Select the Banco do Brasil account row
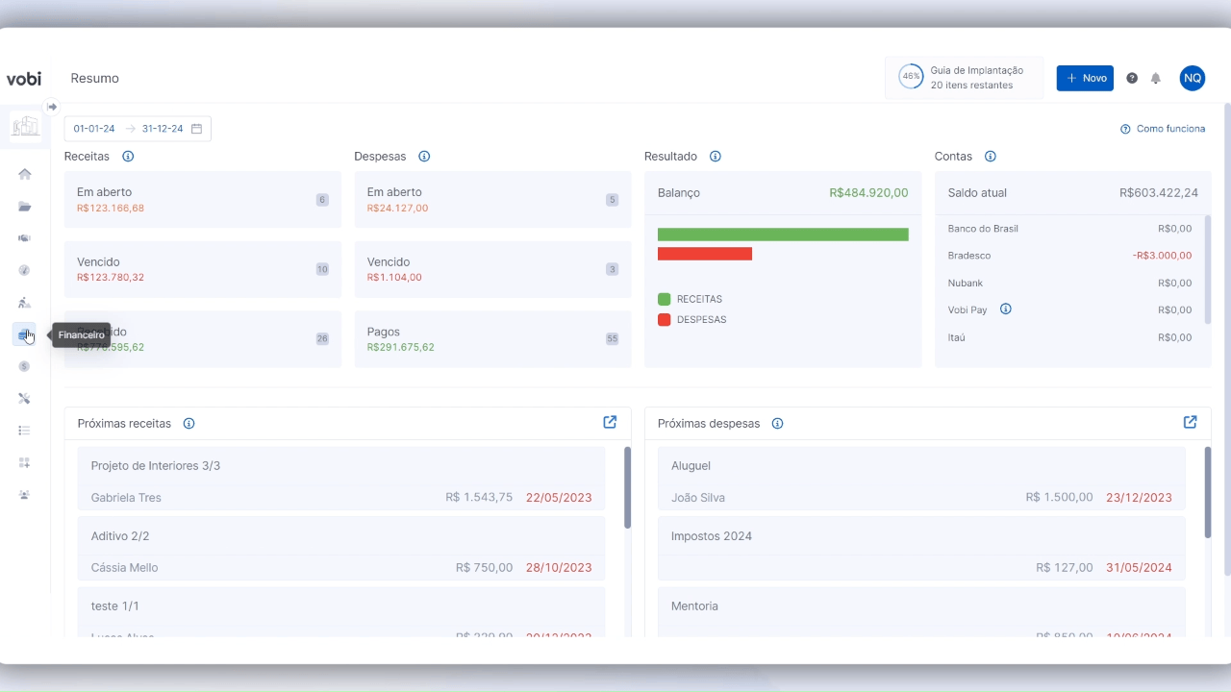Screen dimensions: 1231x692 pyautogui.click(x=1069, y=229)
